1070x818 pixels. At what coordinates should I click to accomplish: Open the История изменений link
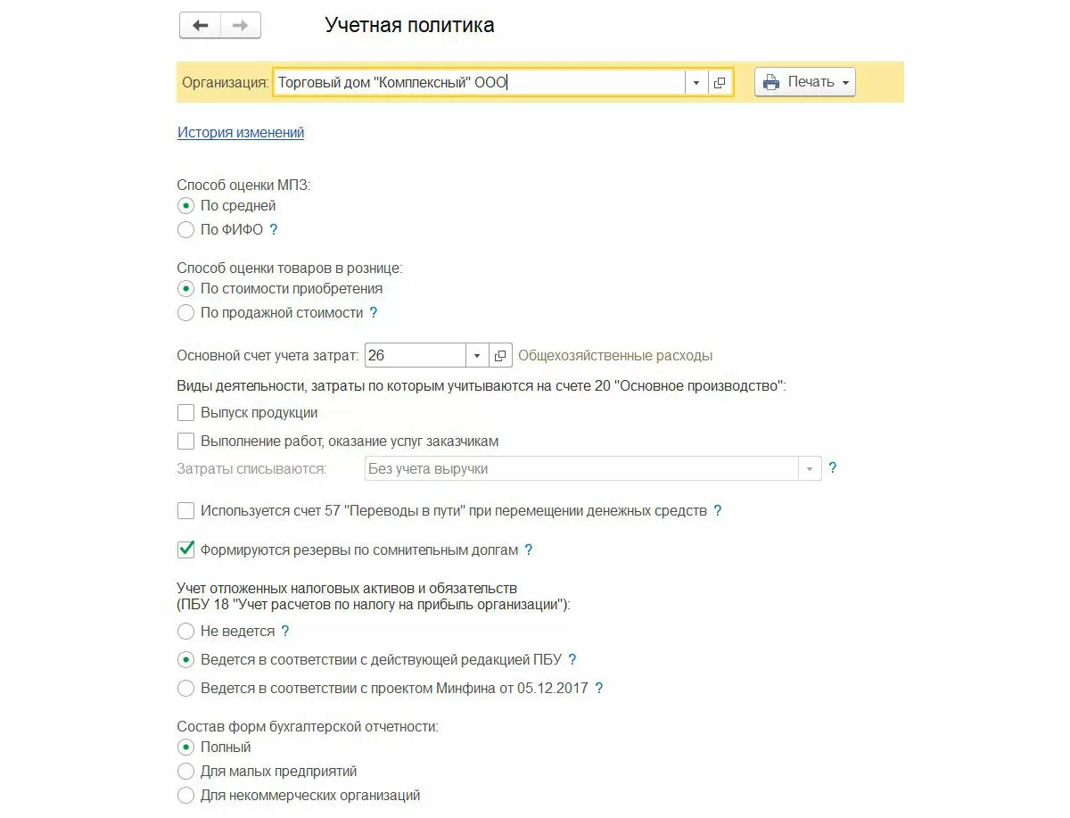point(241,133)
